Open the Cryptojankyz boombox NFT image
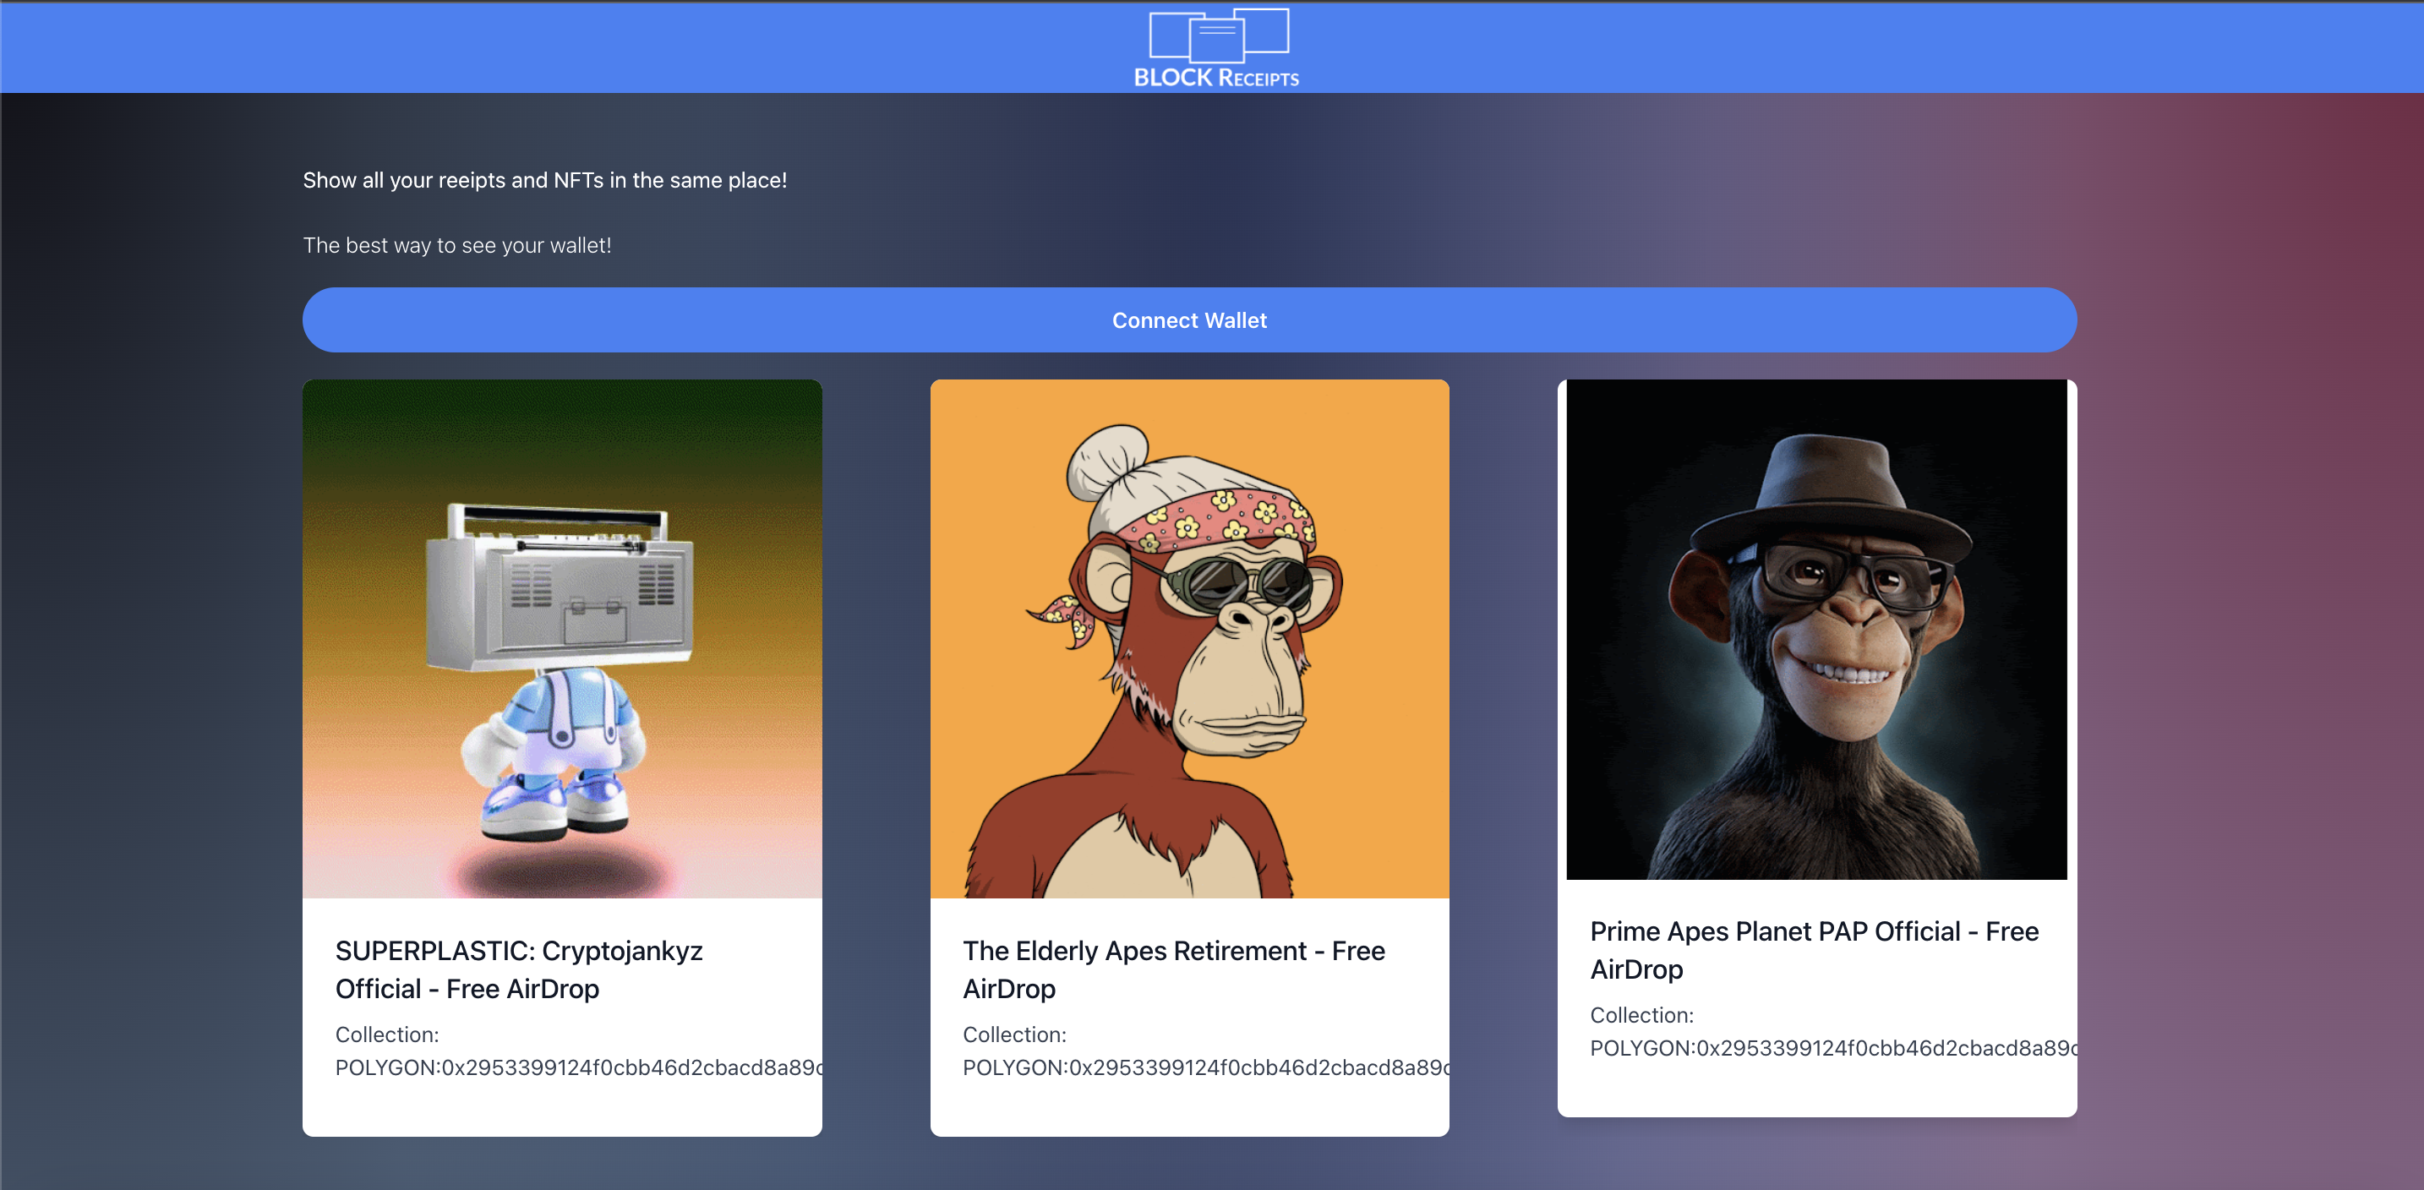 point(562,639)
